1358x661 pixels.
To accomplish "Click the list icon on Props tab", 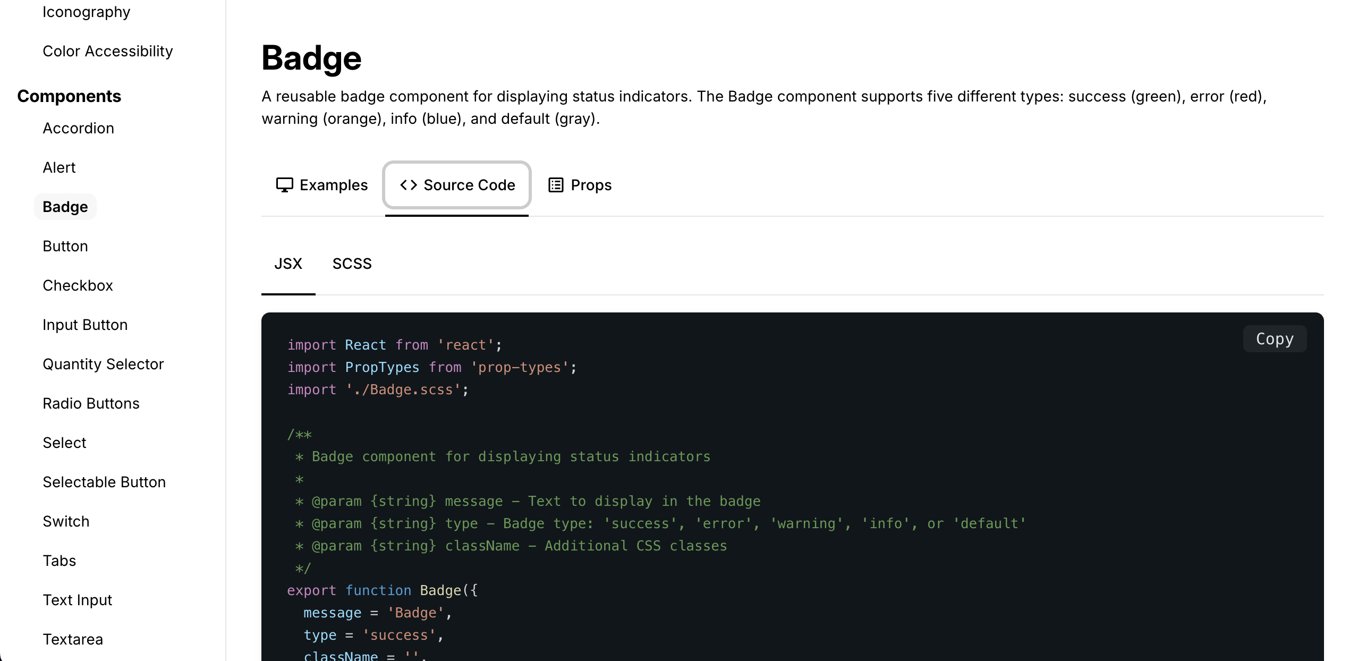I will (555, 185).
